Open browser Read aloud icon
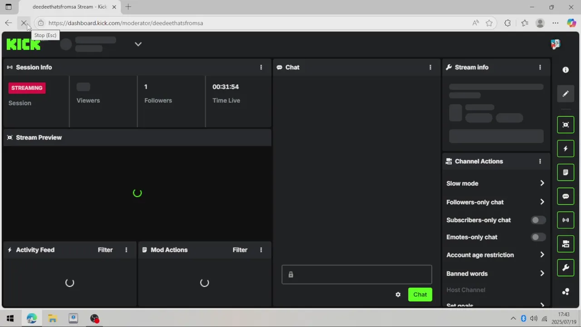 point(476,23)
